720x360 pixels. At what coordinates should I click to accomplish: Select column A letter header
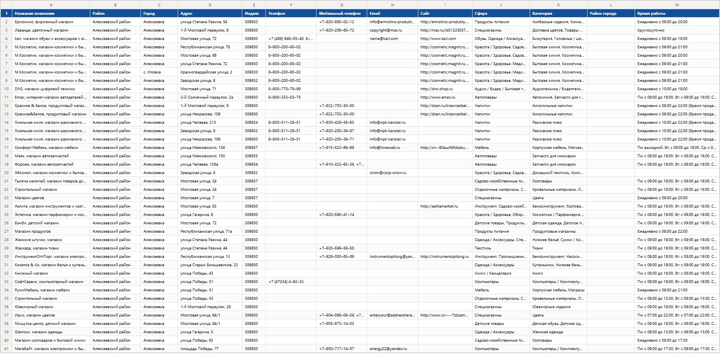[x=51, y=5]
